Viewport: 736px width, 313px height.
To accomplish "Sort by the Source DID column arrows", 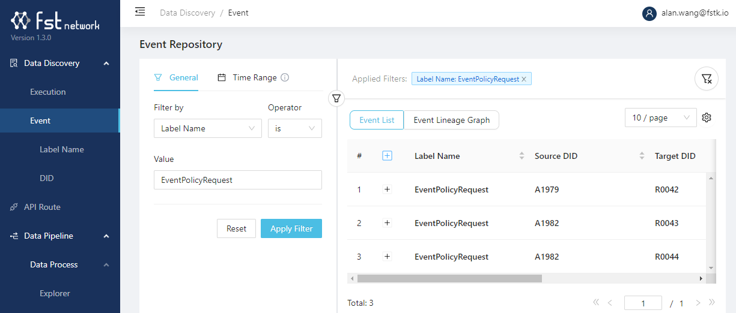I will [642, 156].
